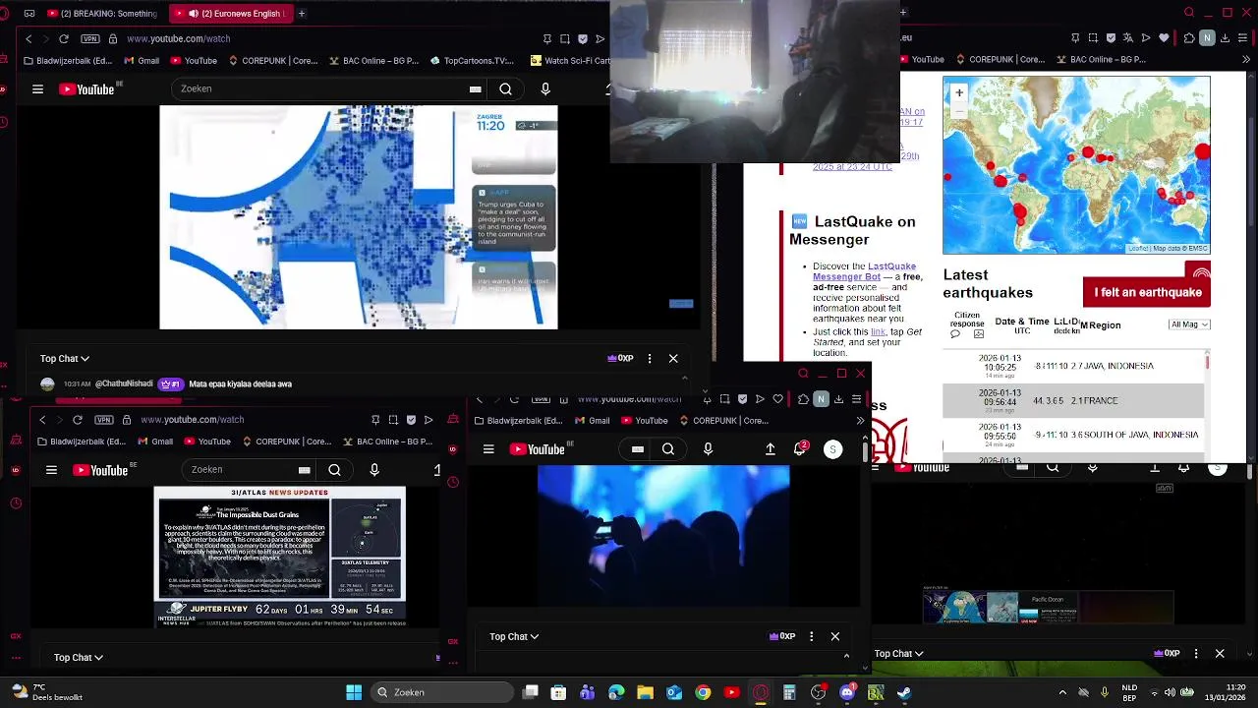Open the 0XP badge in Euronews chat

click(620, 359)
